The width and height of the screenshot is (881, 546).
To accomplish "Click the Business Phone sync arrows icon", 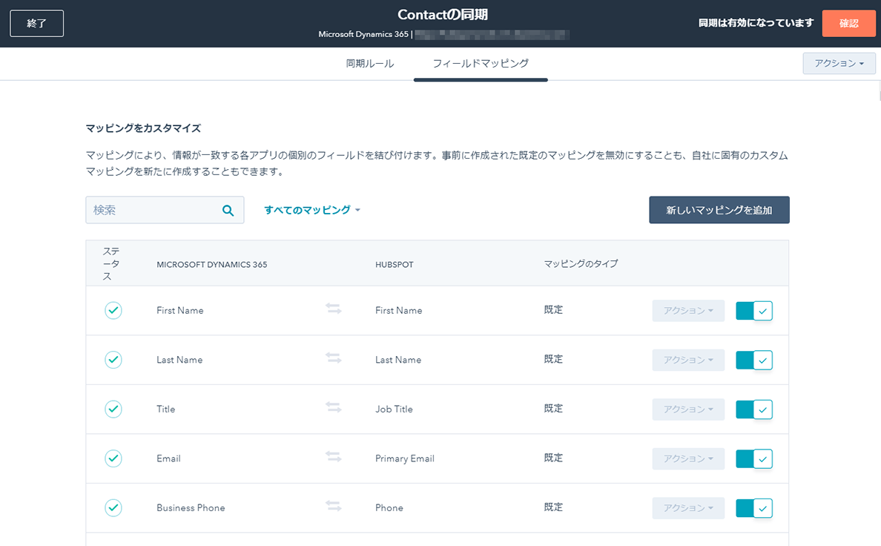I will point(334,507).
